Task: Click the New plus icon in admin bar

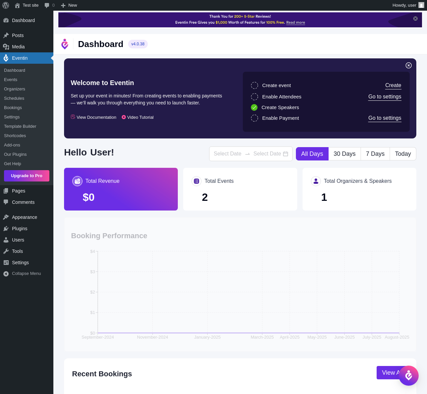Action: tap(63, 5)
